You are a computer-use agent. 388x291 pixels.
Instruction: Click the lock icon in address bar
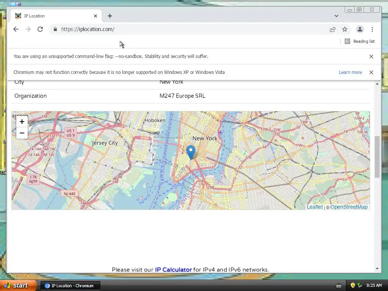pyautogui.click(x=55, y=29)
